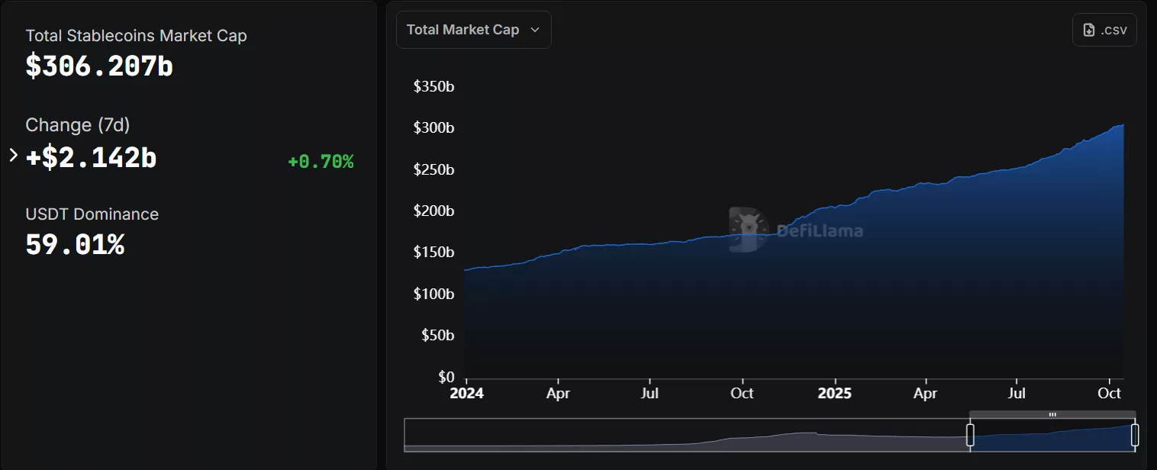The height and width of the screenshot is (470, 1157).
Task: Click the Oct marker on the chart axis
Action: 1109,393
